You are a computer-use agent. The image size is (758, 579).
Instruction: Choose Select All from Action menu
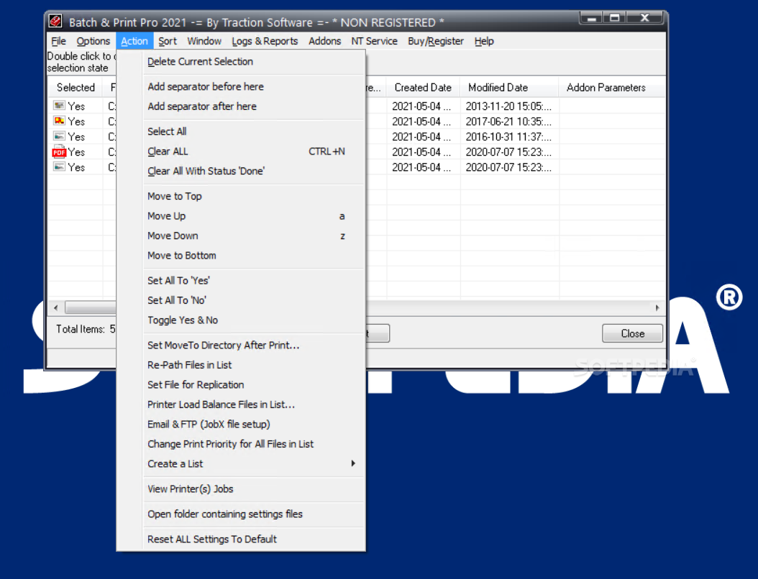[x=241, y=131]
